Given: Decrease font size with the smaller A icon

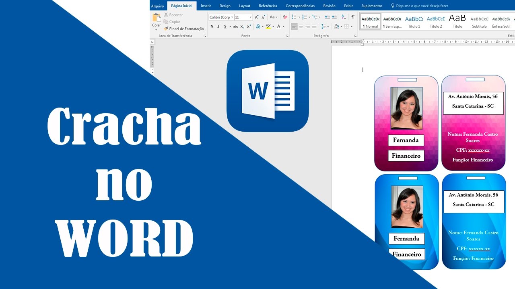Looking at the screenshot, I should (263, 17).
